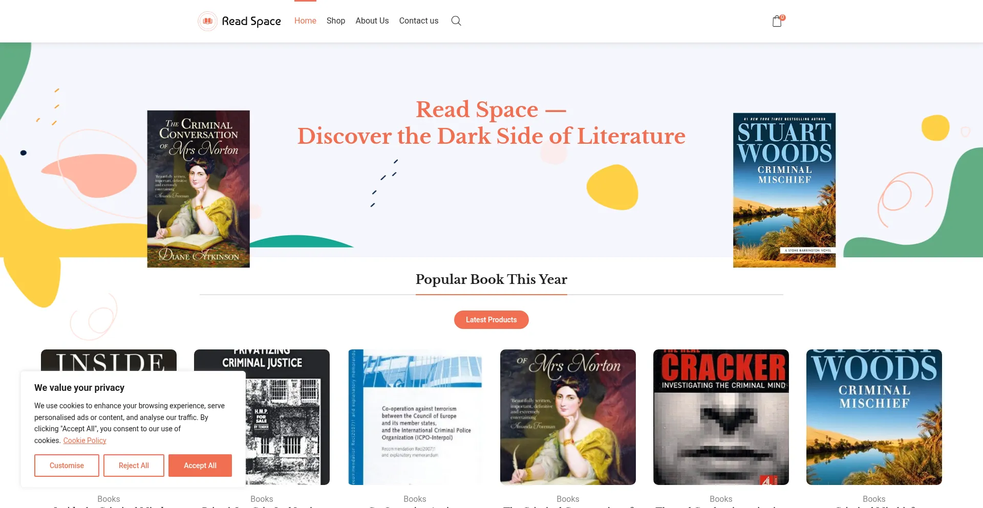The image size is (983, 508).
Task: Click the Read Space site title text
Action: (x=251, y=21)
